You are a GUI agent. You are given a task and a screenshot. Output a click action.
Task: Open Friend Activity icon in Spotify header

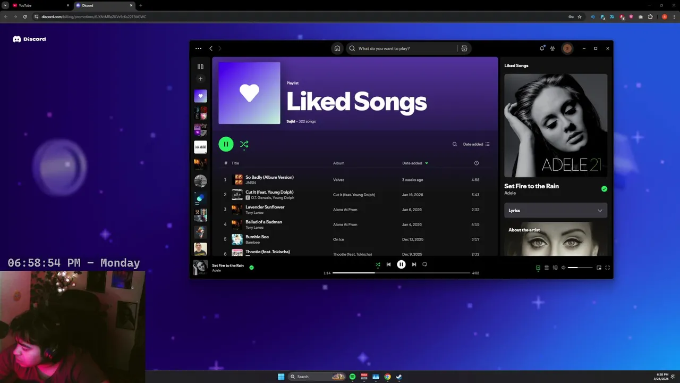point(552,48)
